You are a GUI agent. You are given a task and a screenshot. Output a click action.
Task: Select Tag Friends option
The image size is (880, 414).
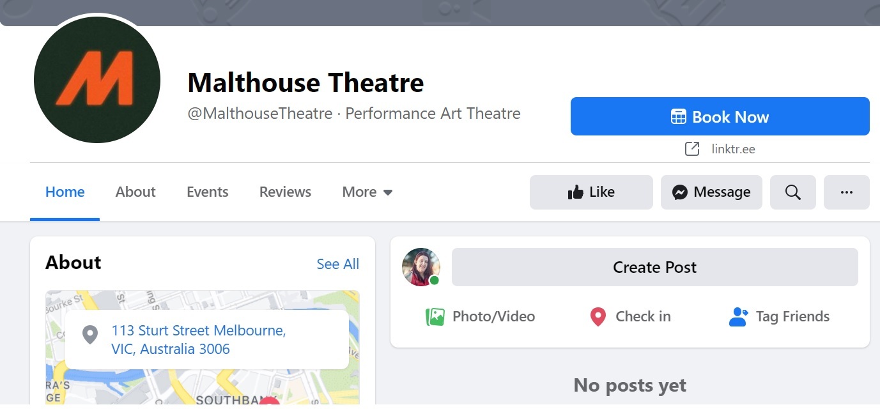[x=779, y=316]
